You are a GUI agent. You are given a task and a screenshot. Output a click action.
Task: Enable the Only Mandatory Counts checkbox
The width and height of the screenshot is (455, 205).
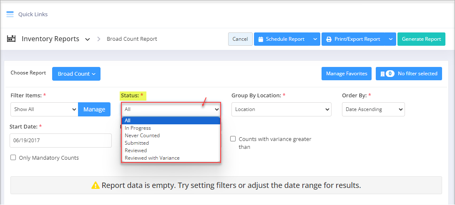(13, 158)
